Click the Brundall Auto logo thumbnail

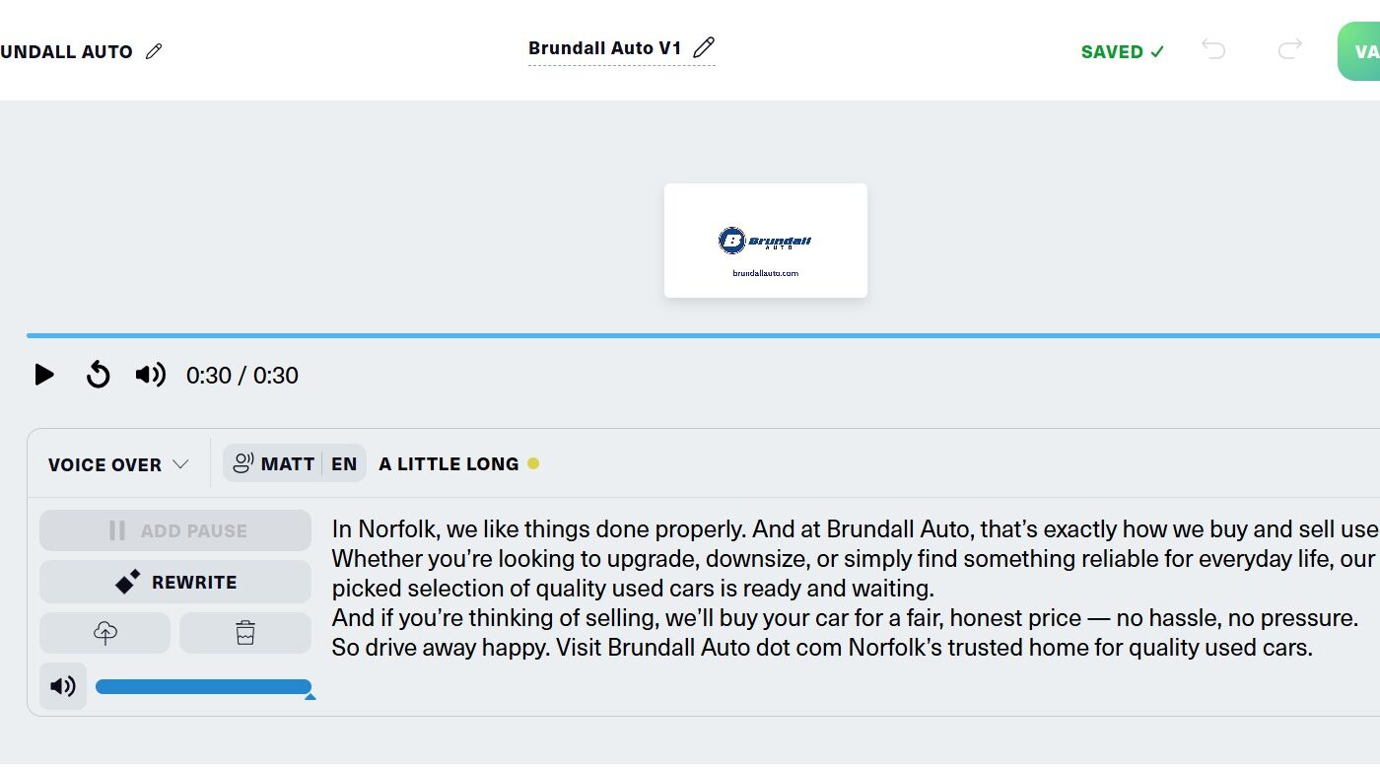(x=766, y=241)
